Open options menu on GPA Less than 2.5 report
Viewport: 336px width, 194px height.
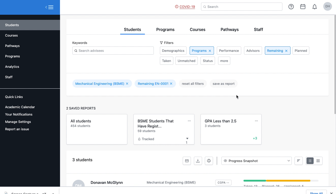click(x=256, y=121)
